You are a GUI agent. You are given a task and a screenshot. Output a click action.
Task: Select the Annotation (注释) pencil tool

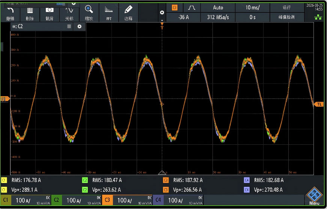click(x=128, y=13)
